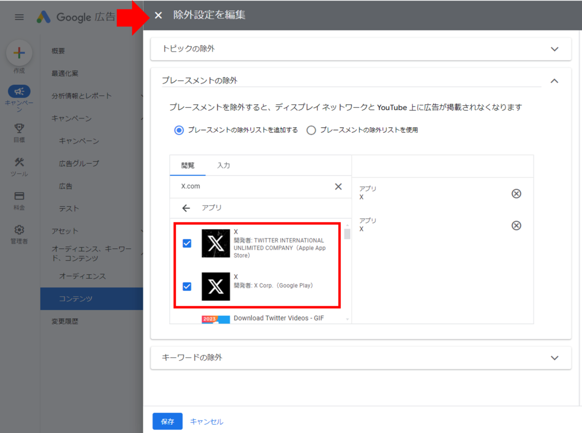
Task: Switch to the 入力 tab
Action: tap(224, 166)
